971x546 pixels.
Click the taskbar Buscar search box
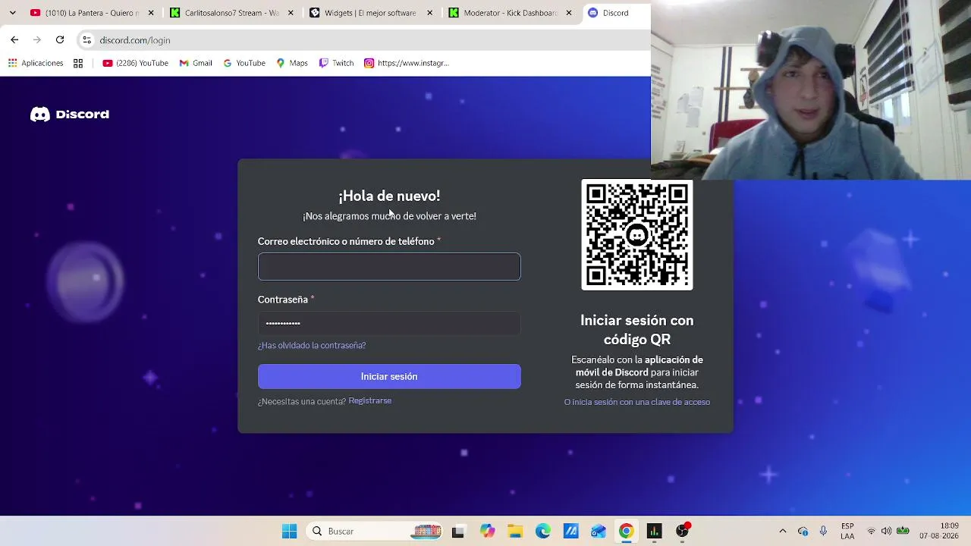pos(376,532)
